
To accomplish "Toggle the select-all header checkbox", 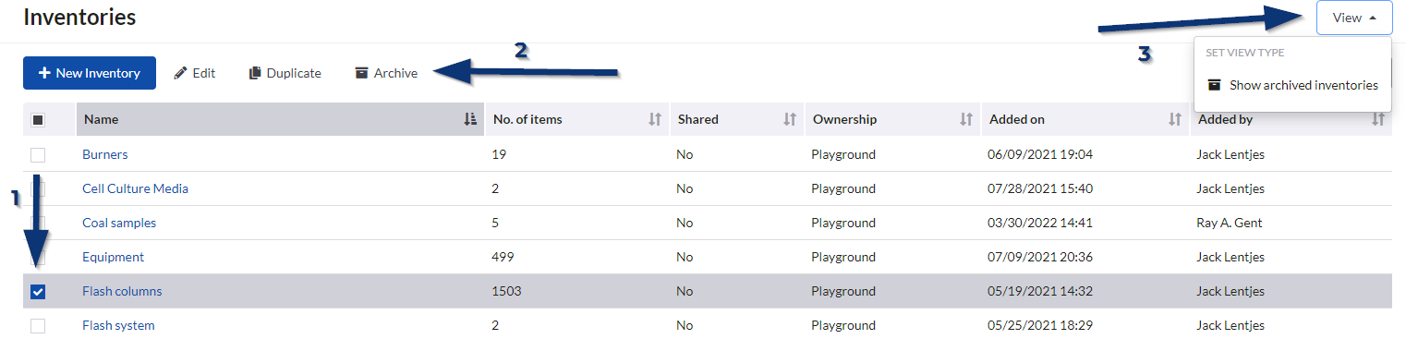I will tap(38, 119).
